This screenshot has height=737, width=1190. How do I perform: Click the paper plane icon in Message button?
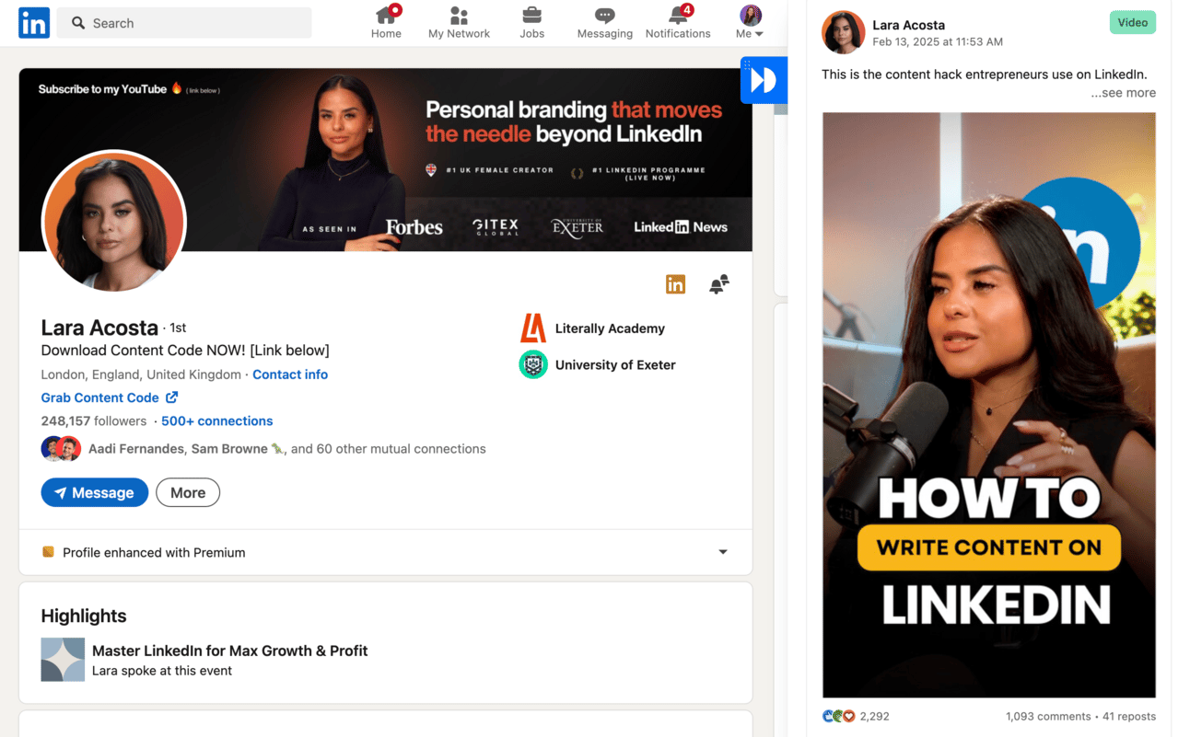click(60, 493)
